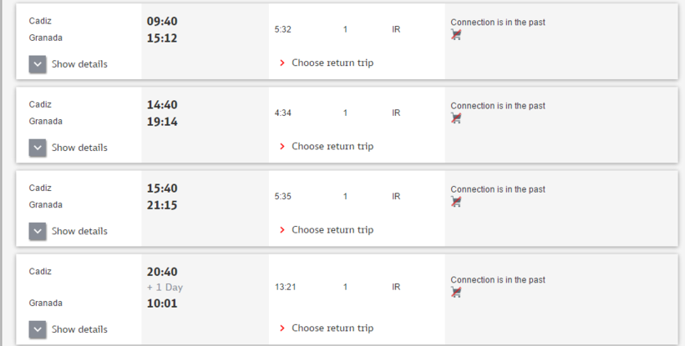Select the 5:32 duration connection row

tap(283, 30)
